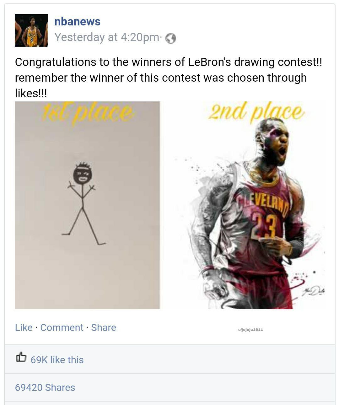Open the nbanews profile page
Image resolution: width=339 pixels, height=405 pixels.
click(77, 21)
